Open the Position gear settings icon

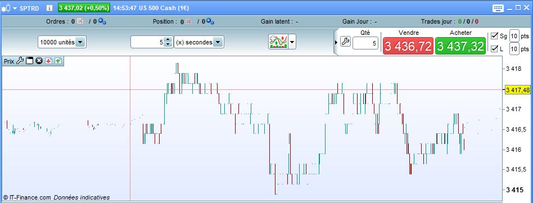click(x=210, y=21)
